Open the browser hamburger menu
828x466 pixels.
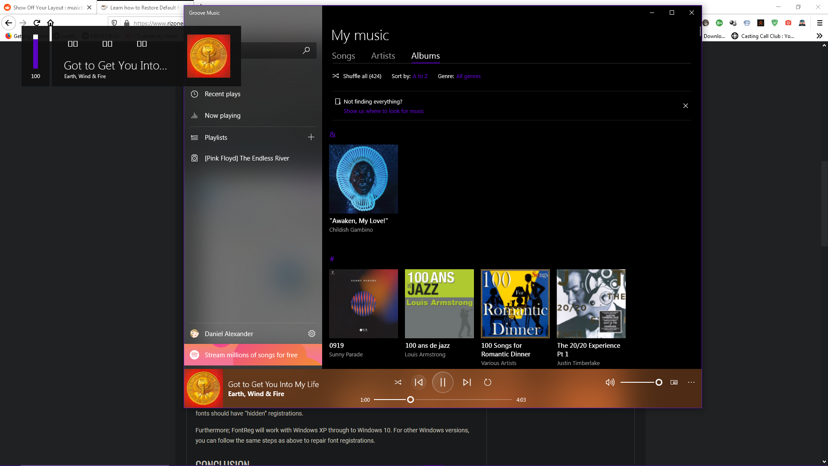click(x=820, y=23)
